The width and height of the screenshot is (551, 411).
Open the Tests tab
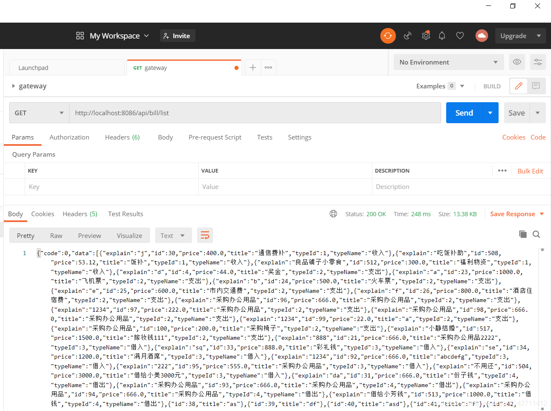pos(265,137)
